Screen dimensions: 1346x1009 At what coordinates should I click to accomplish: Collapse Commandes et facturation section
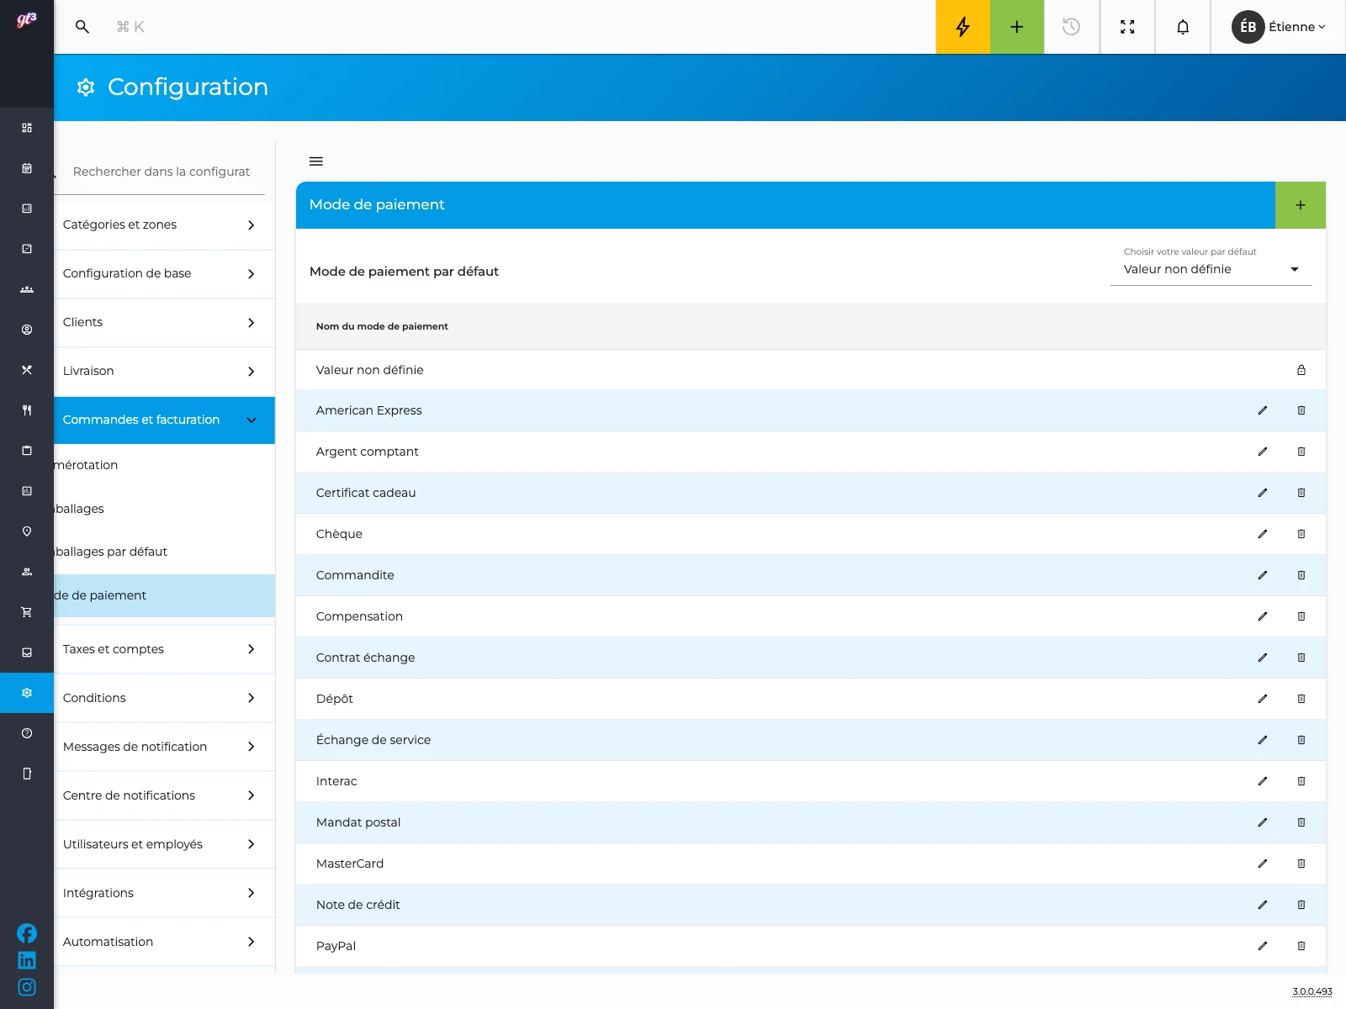(x=164, y=420)
